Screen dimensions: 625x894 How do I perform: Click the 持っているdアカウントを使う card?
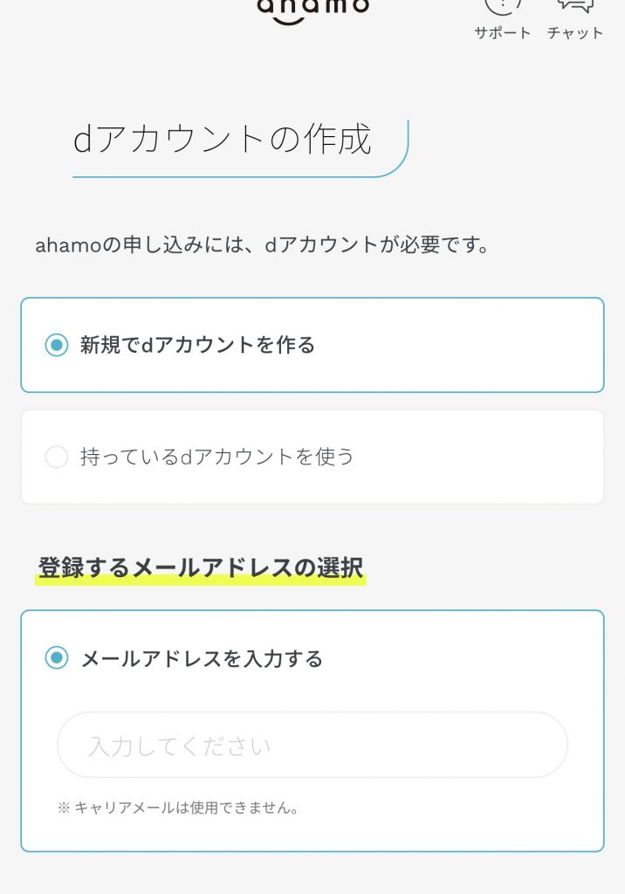click(312, 456)
